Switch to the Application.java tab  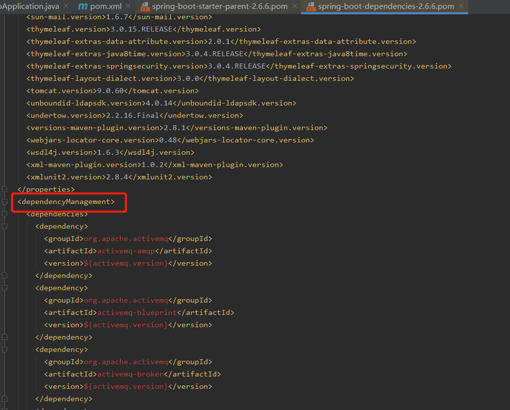click(x=30, y=6)
